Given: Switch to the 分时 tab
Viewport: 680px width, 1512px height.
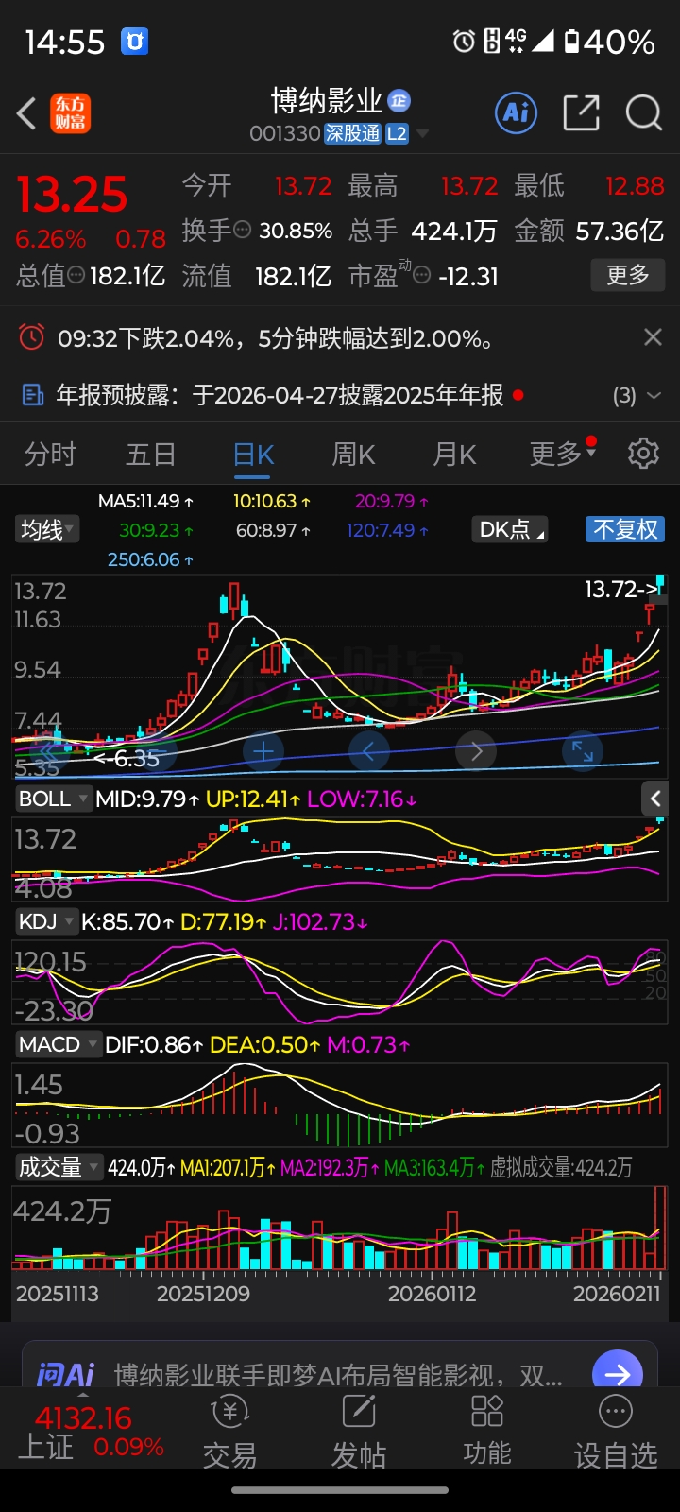Looking at the screenshot, I should (x=50, y=455).
